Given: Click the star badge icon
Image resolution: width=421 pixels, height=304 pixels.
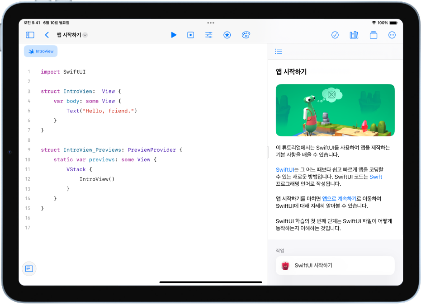Looking at the screenshot, I should [227, 35].
